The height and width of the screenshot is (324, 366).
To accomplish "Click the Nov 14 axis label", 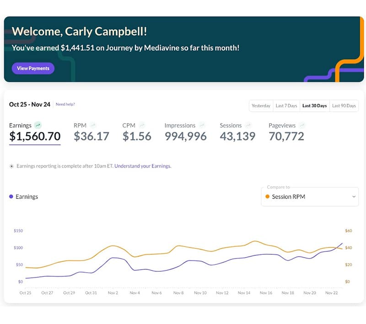I will point(244,293).
